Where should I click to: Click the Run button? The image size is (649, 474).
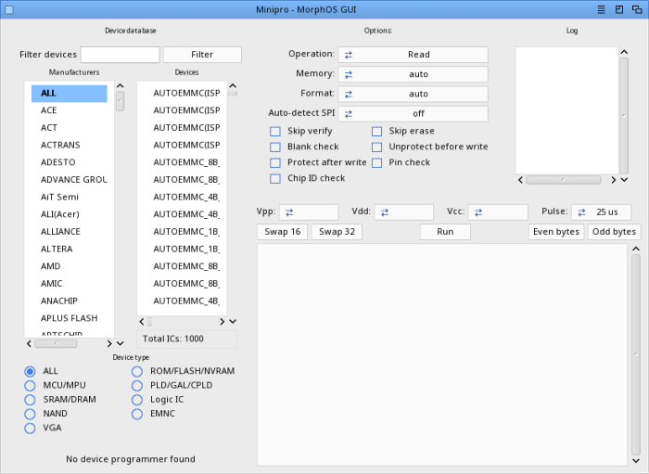click(445, 232)
